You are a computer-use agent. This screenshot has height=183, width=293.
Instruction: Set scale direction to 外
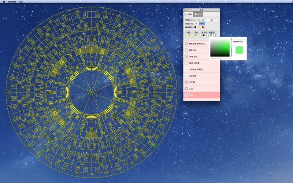[x=202, y=23]
